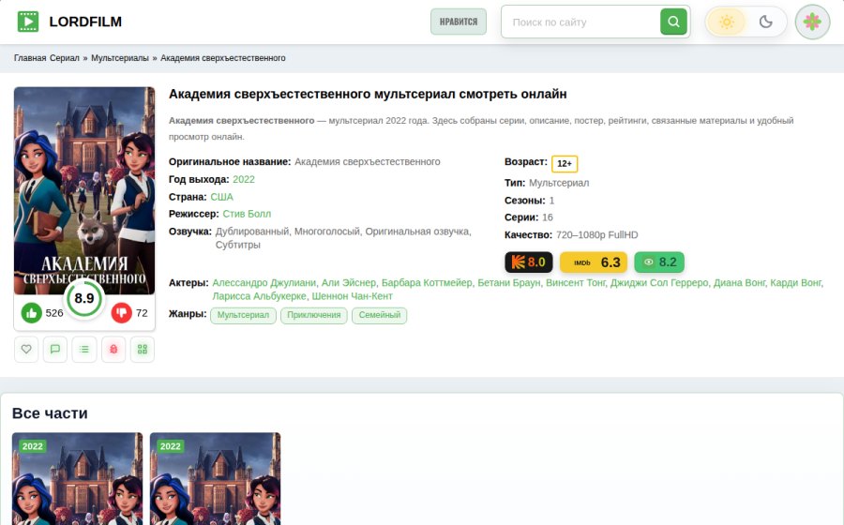
Task: Select the Приключения genre tag
Action: (314, 315)
